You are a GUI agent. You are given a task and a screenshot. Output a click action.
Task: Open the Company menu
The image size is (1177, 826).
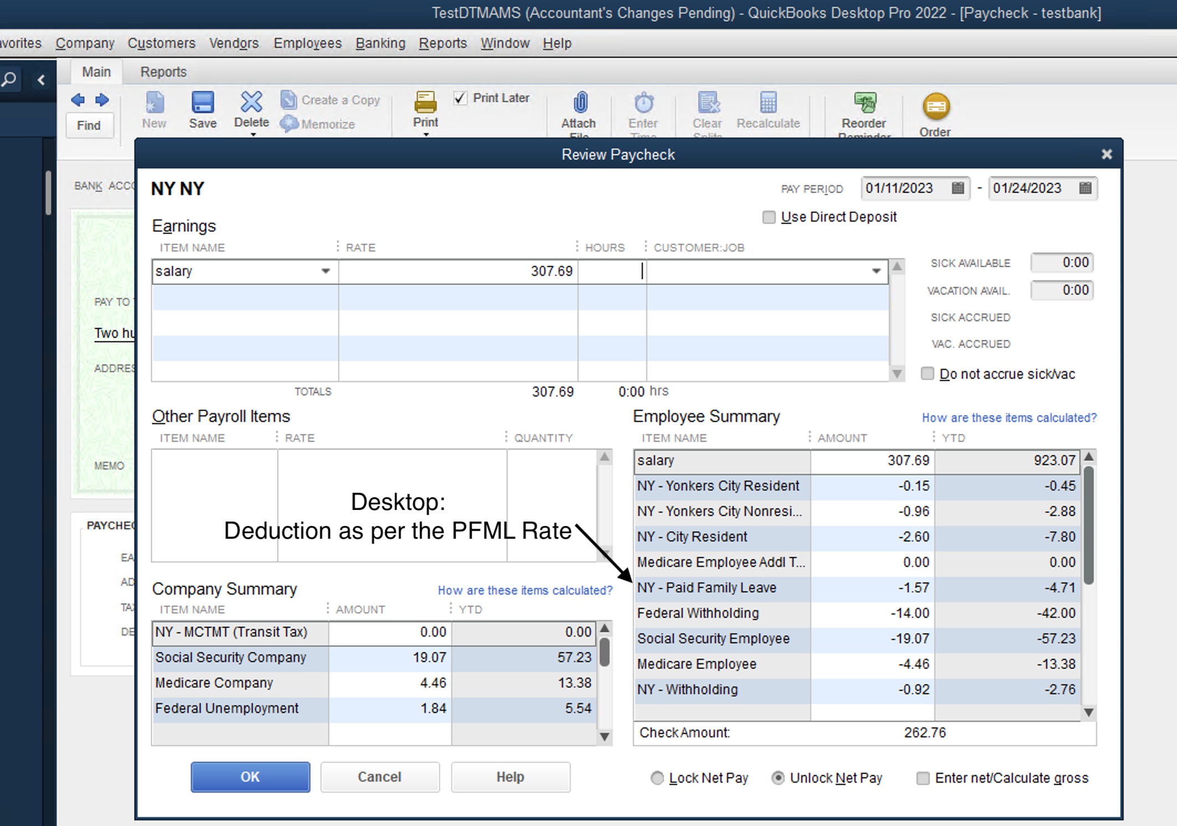(85, 43)
